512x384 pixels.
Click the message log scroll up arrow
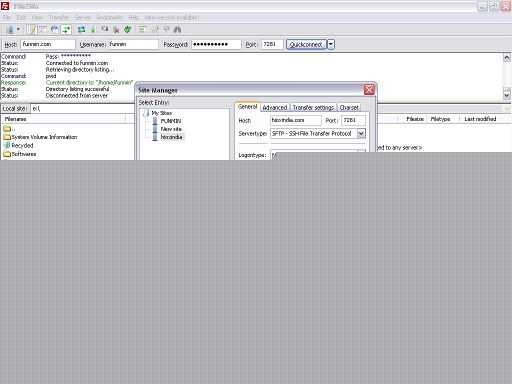coord(507,57)
